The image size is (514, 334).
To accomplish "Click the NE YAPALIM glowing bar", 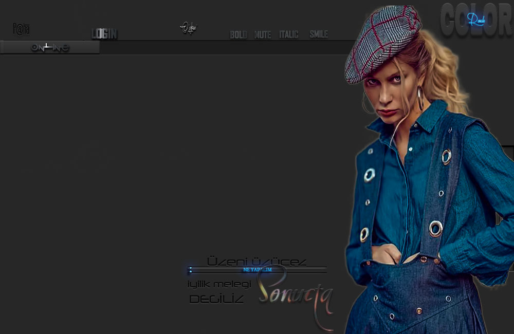I will [x=257, y=270].
